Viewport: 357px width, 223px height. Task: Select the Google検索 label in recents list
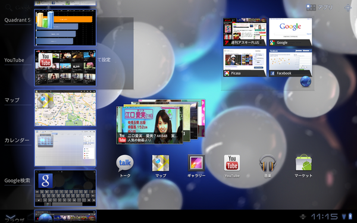(x=17, y=180)
